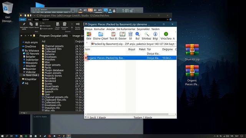The height and width of the screenshot is (138, 246).
Task: Click Program Dosyaları (x86) breadcrumb
Action: [53, 36]
